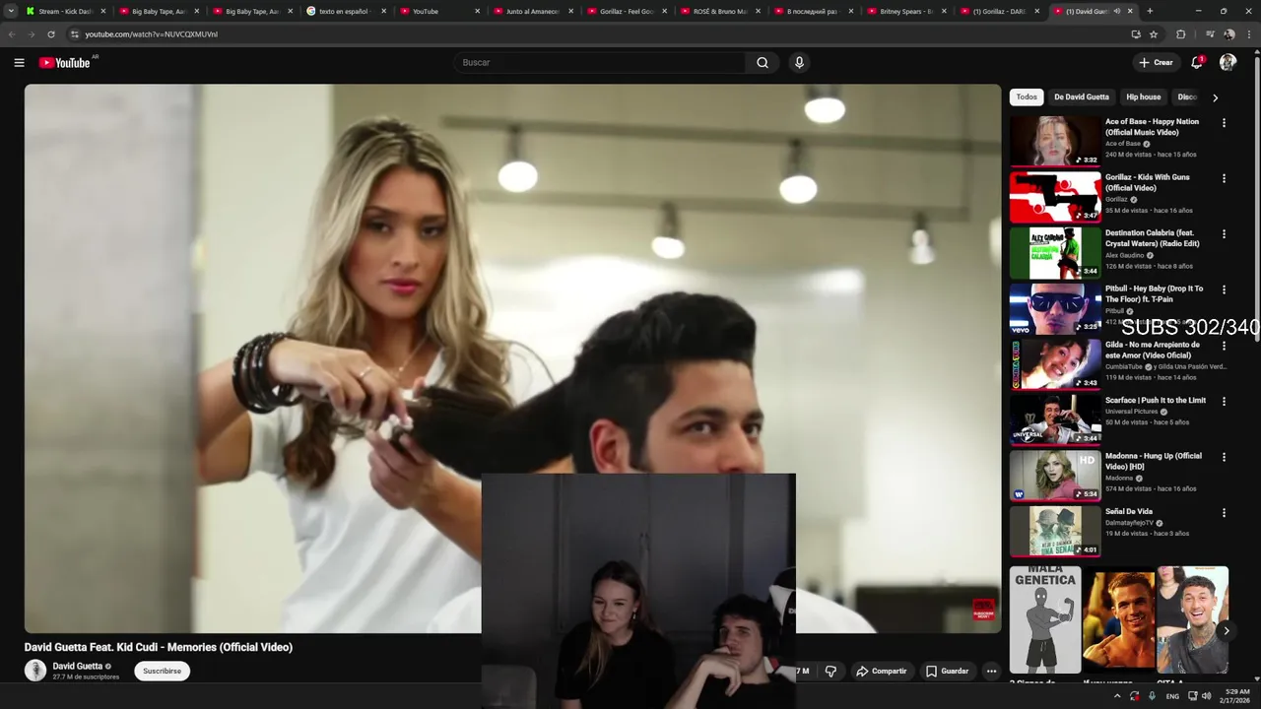Open more actions ellipsis under video

(992, 671)
